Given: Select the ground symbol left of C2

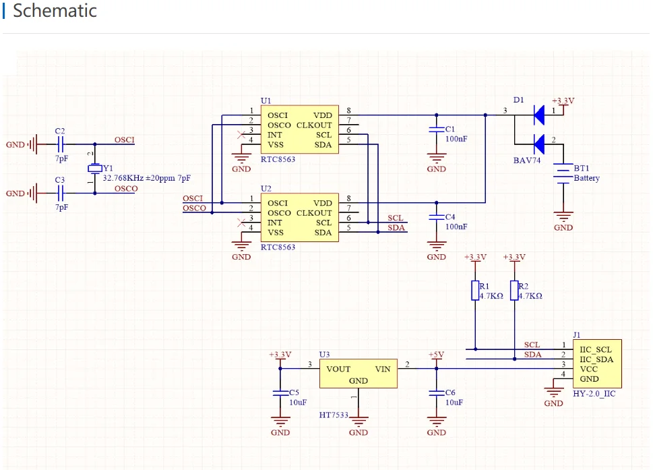Looking at the screenshot, I should coord(33,144).
